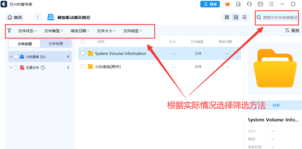The image size is (302, 149).
Task: Sort by 修改日期 column header
Action: pyautogui.click(x=225, y=42)
